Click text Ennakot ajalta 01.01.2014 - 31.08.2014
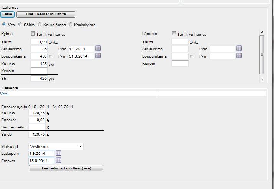This screenshot has height=189, width=274. (x=37, y=107)
